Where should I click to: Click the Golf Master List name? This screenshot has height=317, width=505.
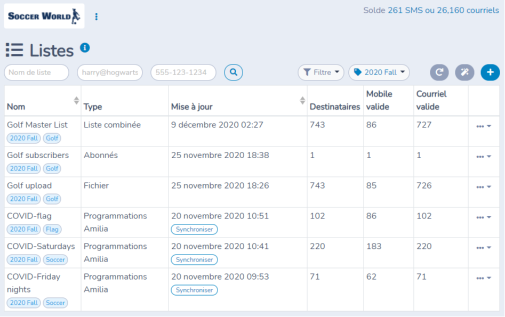coord(37,125)
